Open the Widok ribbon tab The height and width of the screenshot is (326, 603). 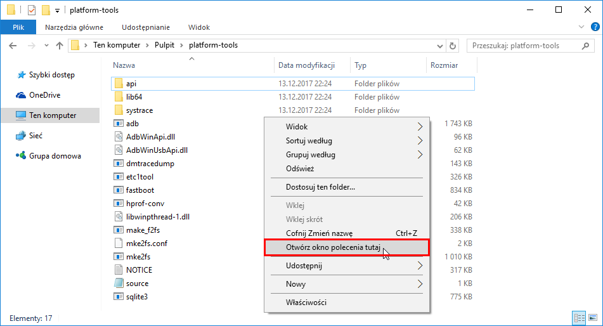click(199, 27)
